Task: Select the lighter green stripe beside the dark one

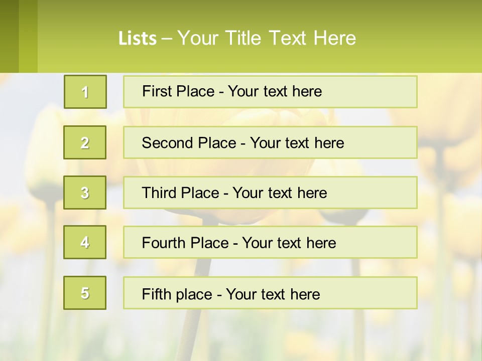Action: [28, 36]
